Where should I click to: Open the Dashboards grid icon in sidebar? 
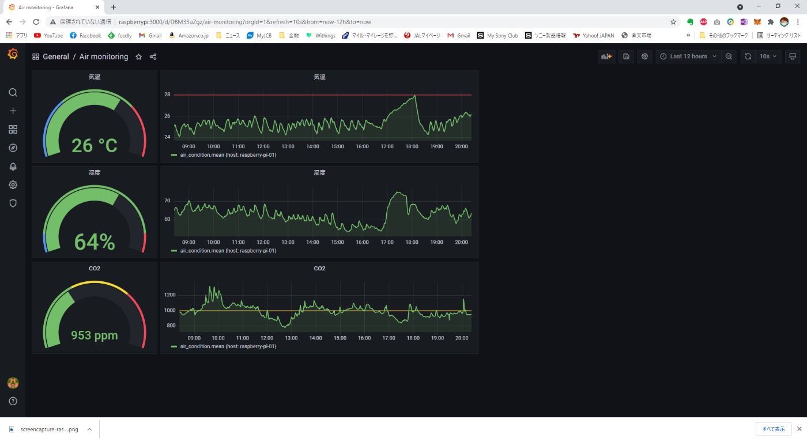tap(13, 129)
